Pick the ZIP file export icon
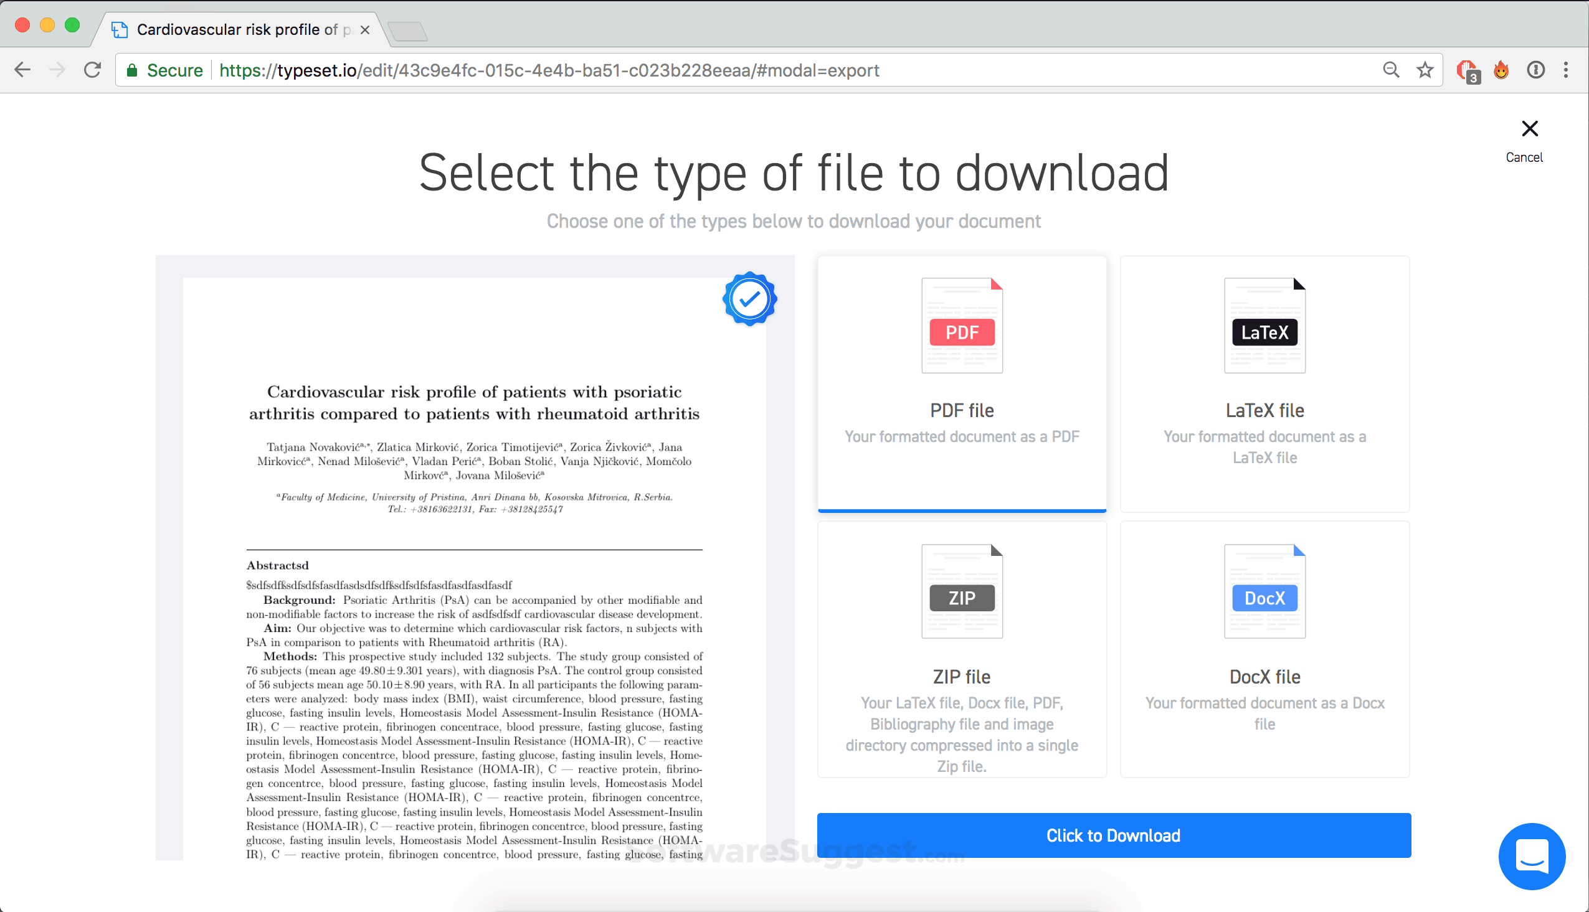Screen dimensions: 1589x912 pyautogui.click(x=961, y=591)
